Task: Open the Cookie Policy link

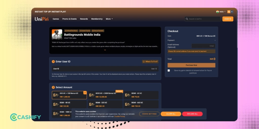Action: [120, 116]
